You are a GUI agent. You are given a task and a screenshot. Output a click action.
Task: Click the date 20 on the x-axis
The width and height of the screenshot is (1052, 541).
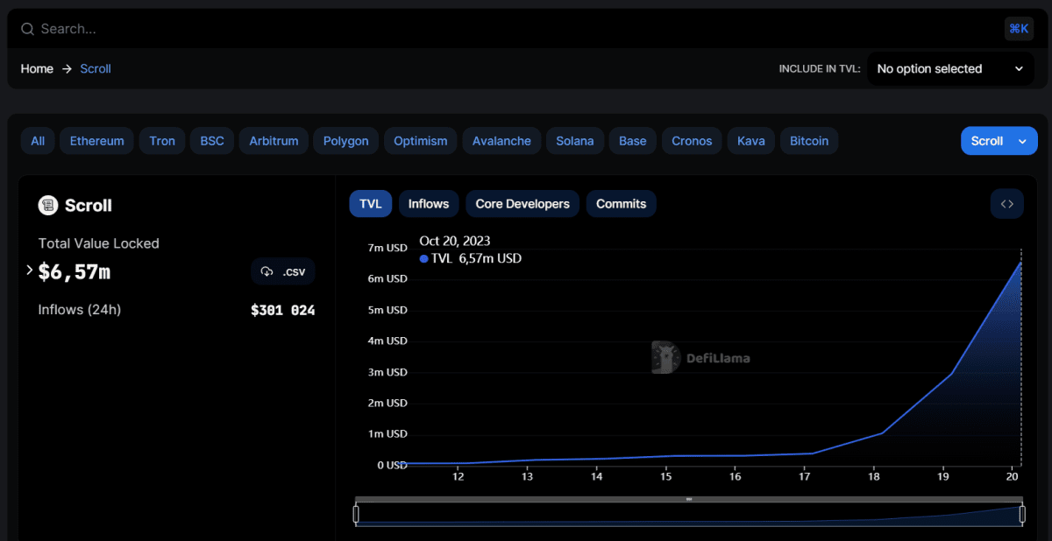pos(1013,477)
